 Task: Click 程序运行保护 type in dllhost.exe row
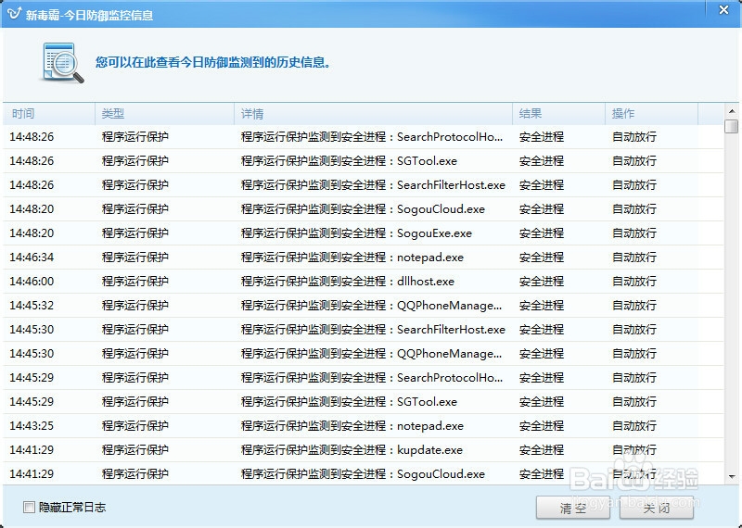[134, 282]
